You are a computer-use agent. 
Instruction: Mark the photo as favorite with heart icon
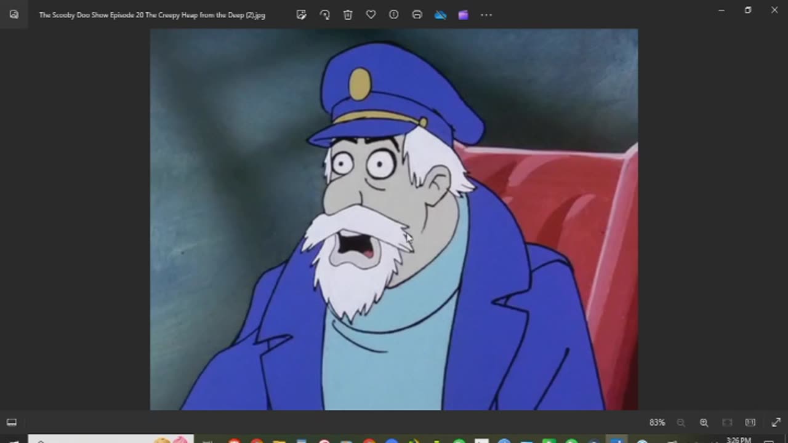[371, 15]
